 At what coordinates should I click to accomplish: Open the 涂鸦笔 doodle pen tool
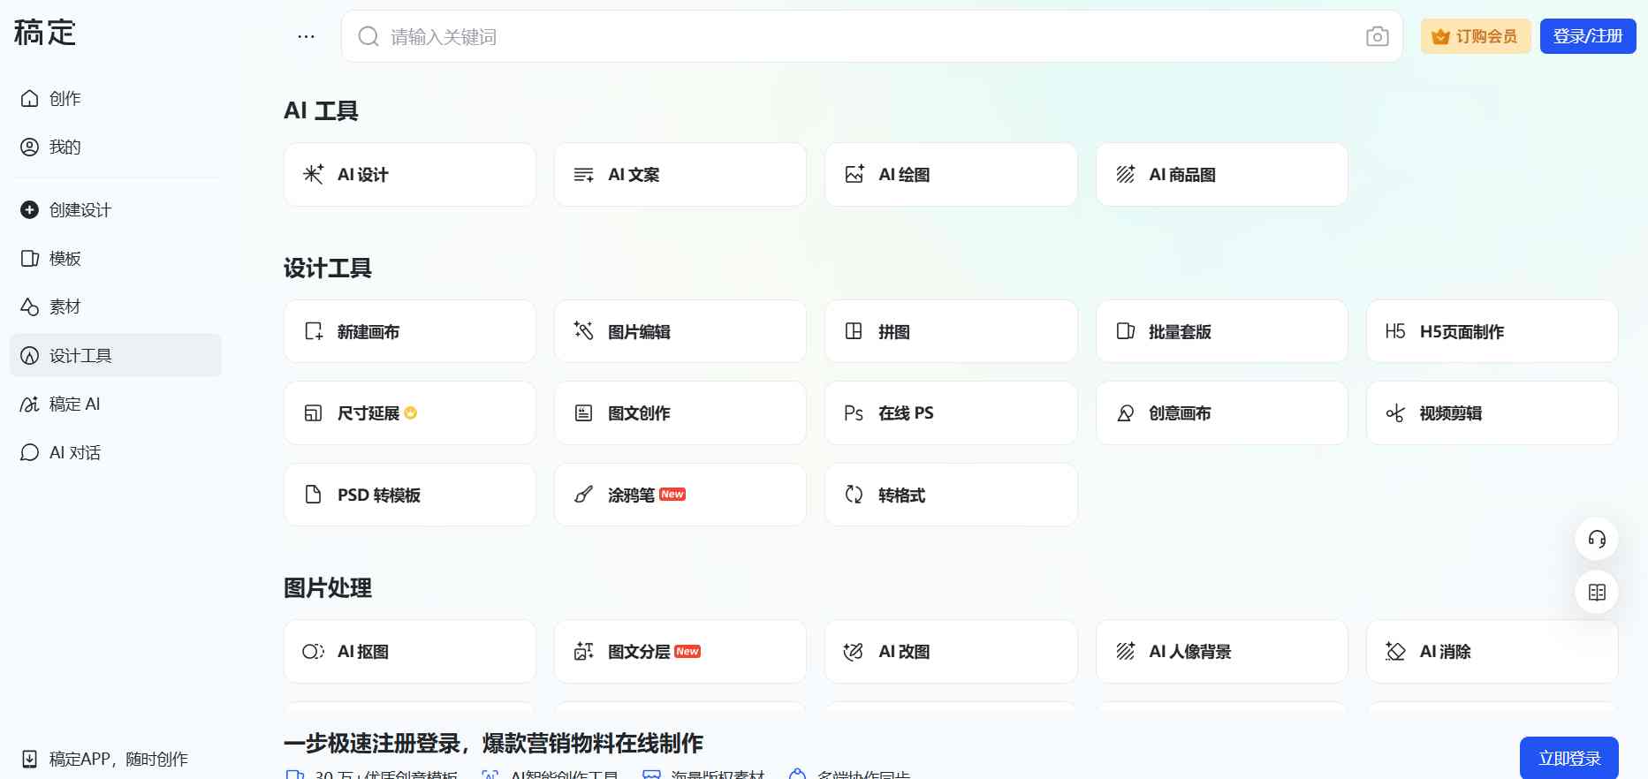click(680, 495)
